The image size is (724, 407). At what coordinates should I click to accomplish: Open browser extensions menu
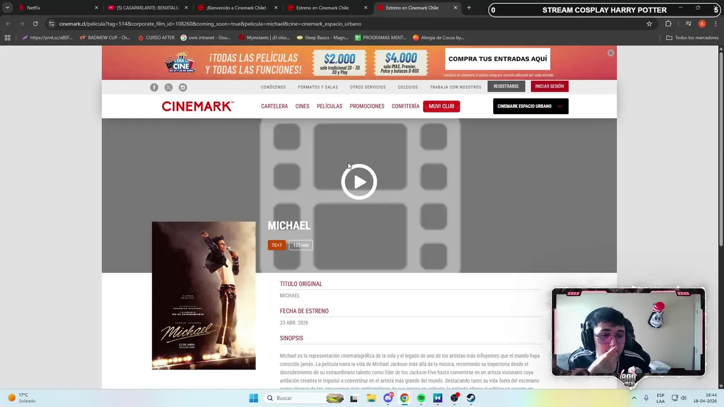(668, 24)
